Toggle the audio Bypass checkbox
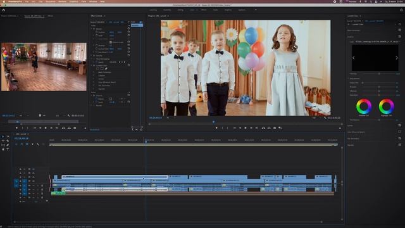The height and width of the screenshot is (228, 405). point(111,99)
